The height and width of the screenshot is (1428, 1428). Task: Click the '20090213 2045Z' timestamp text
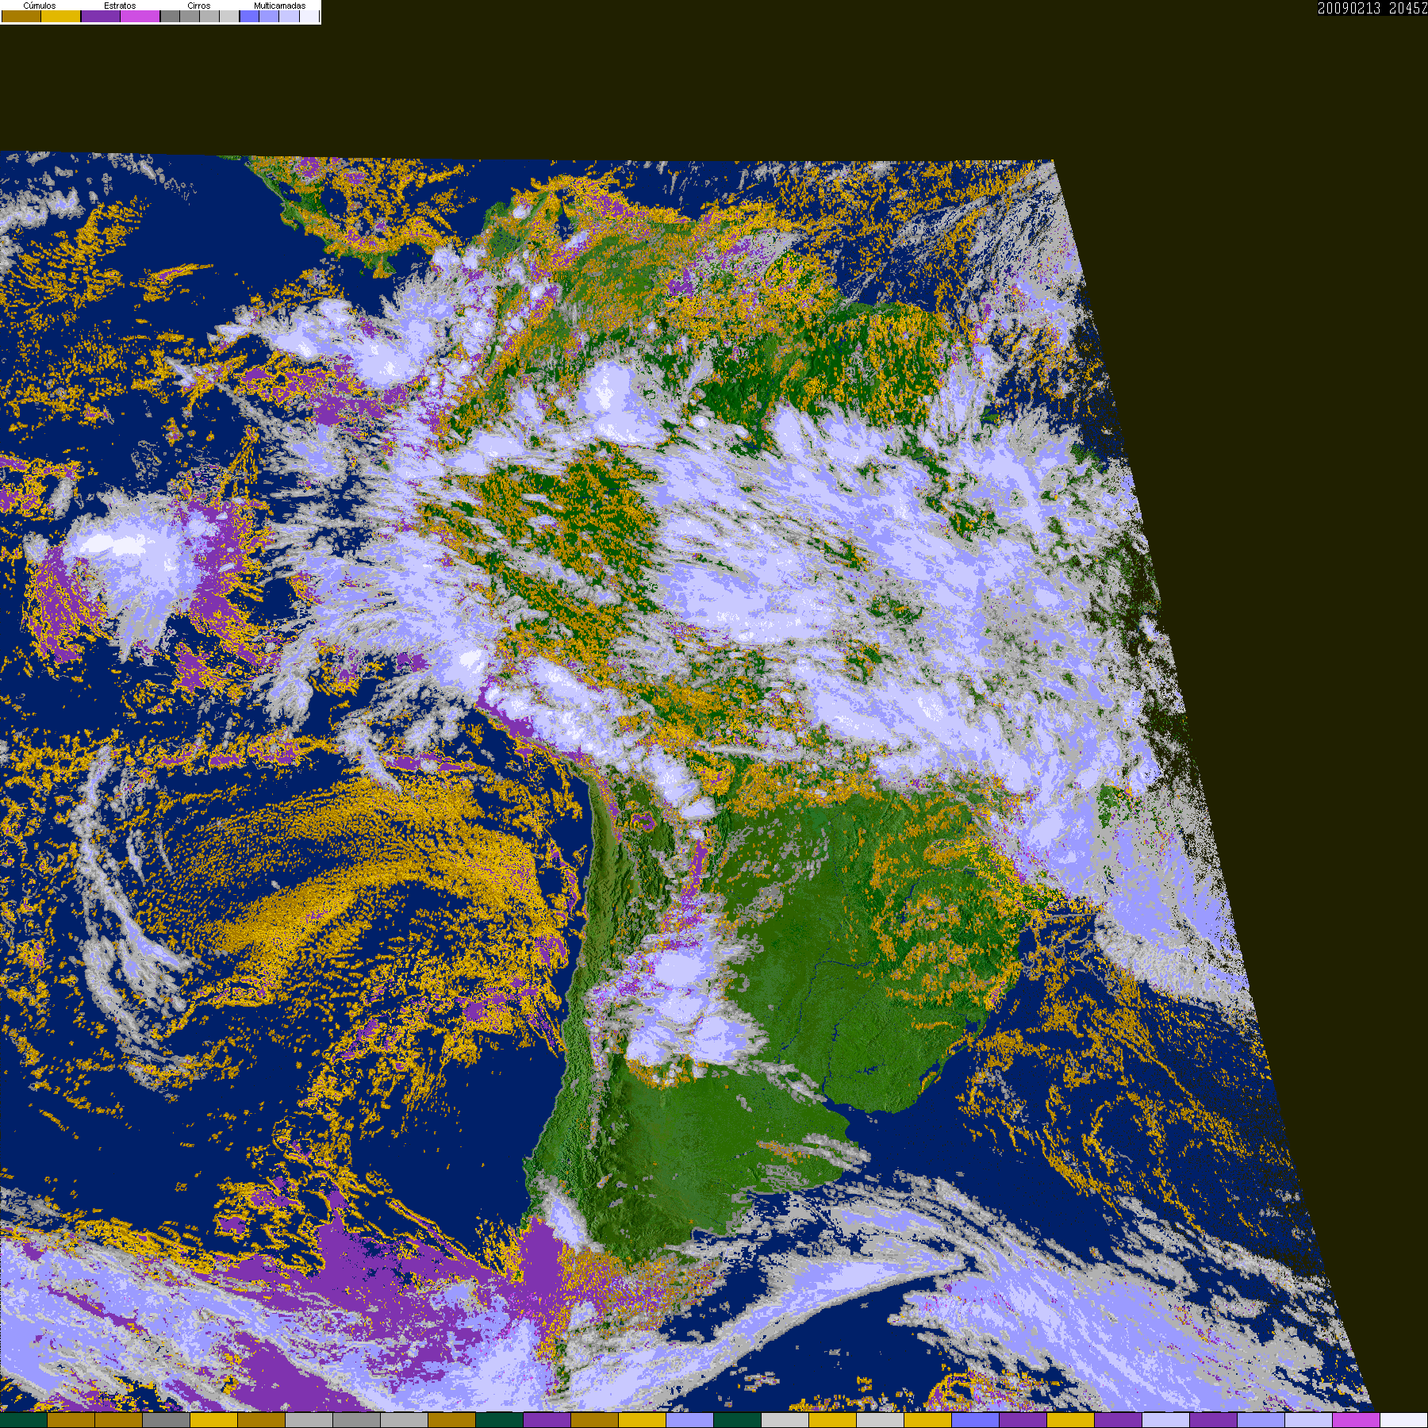1372,8
